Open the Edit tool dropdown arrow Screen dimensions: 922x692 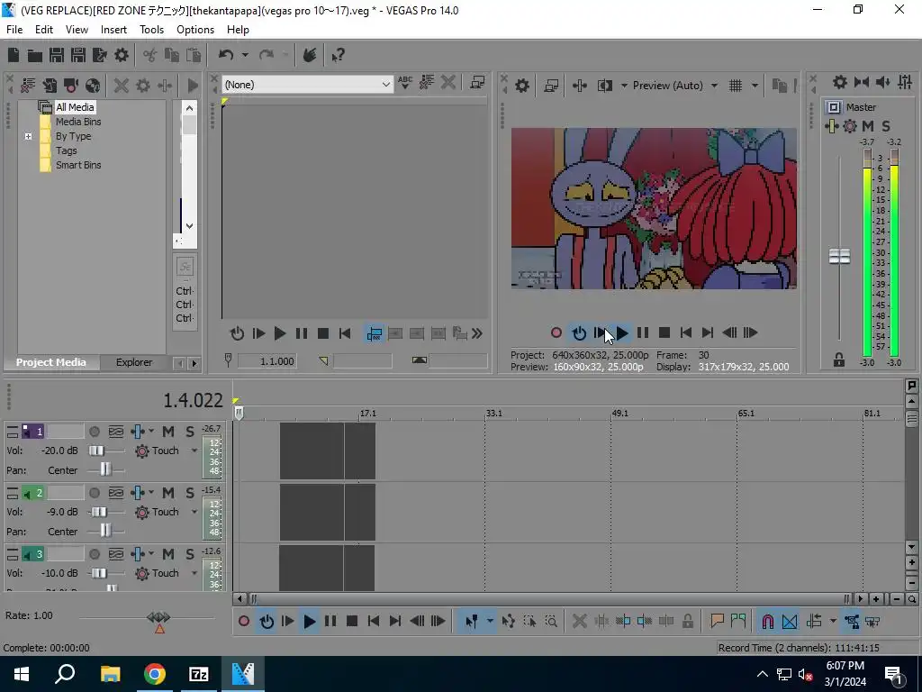489,622
